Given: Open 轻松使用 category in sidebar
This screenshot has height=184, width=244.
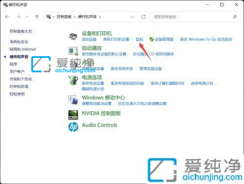Looking at the screenshot, I should pos(17,94).
